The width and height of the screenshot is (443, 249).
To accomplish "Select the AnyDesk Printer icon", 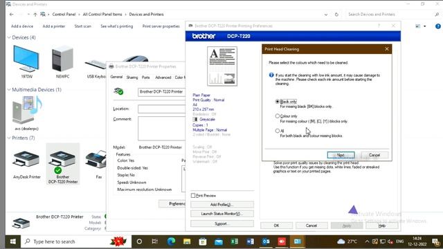I will coord(26,159).
